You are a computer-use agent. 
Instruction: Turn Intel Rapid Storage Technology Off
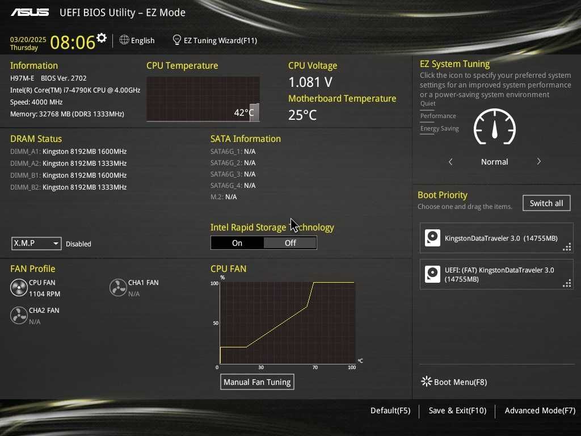290,243
